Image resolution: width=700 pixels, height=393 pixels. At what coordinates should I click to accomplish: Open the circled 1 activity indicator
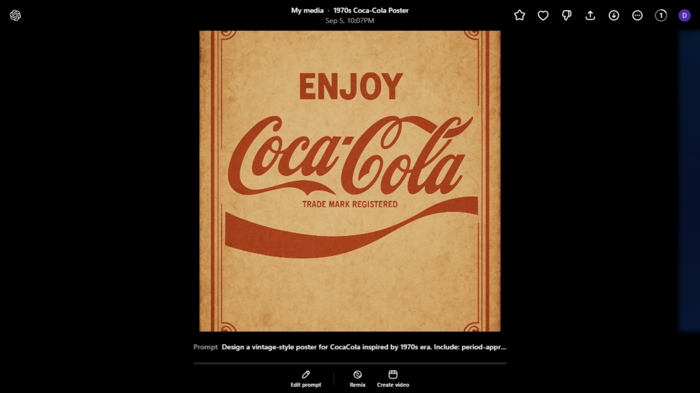[661, 15]
